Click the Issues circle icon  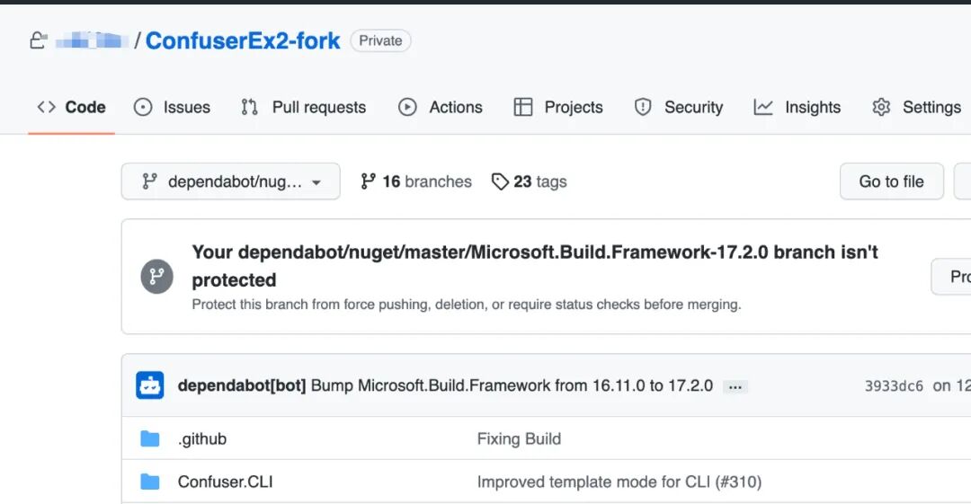pyautogui.click(x=143, y=107)
